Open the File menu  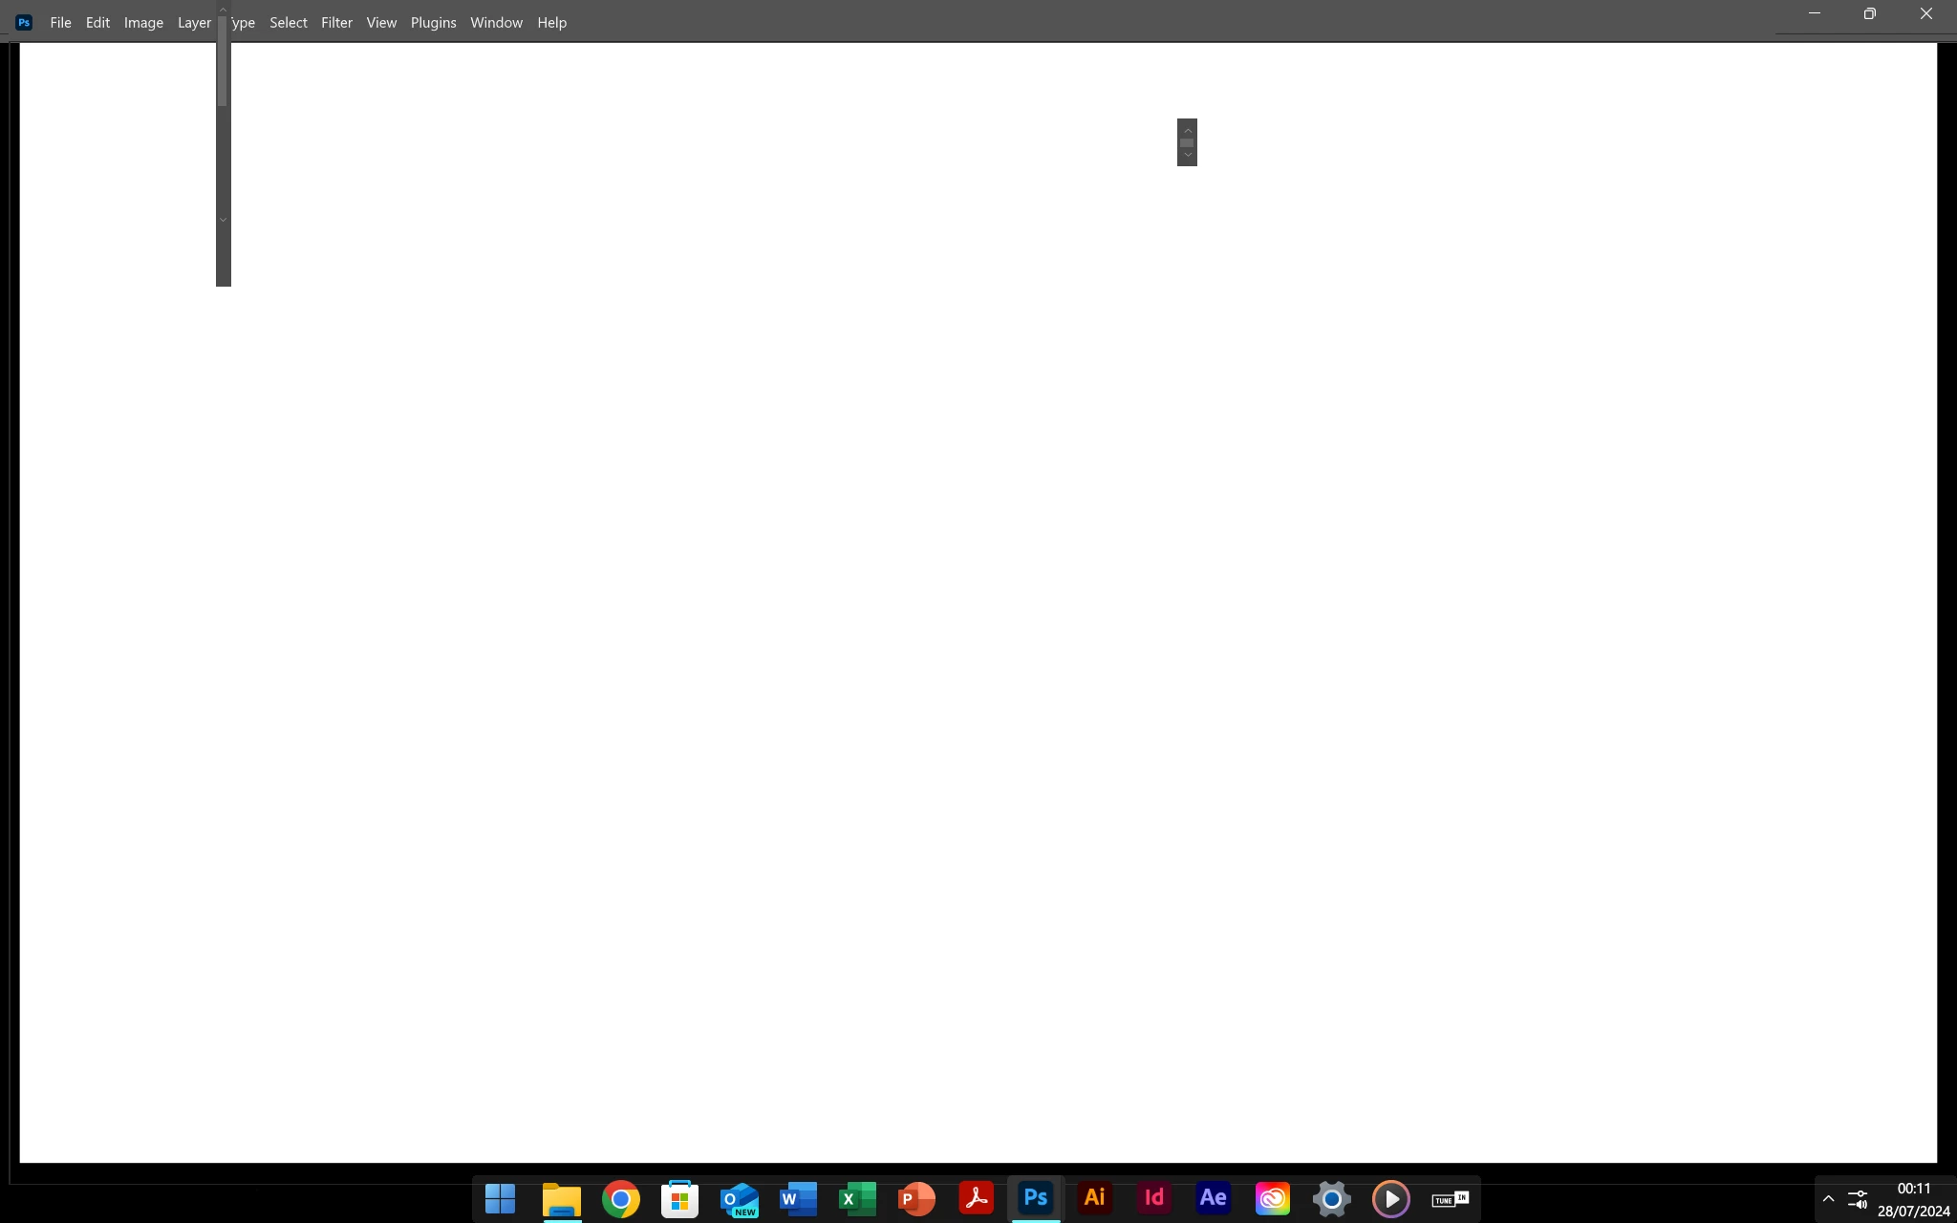click(x=60, y=22)
